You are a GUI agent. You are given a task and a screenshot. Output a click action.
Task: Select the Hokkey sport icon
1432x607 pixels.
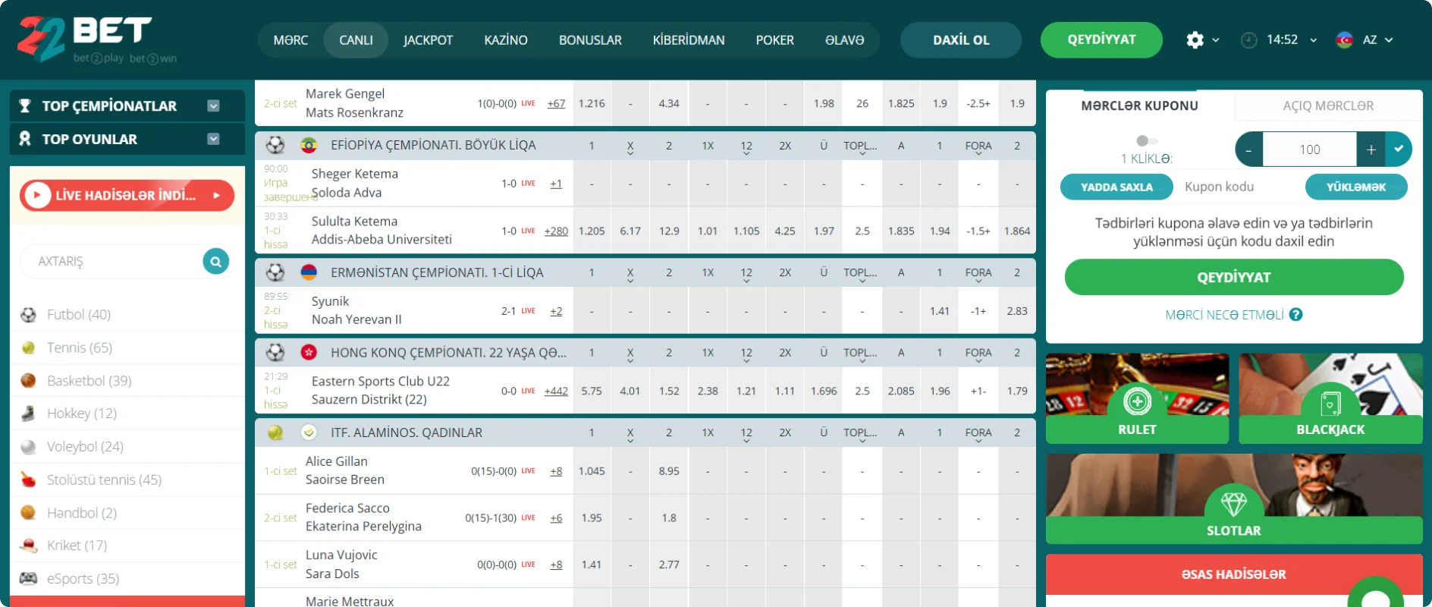pyautogui.click(x=28, y=414)
